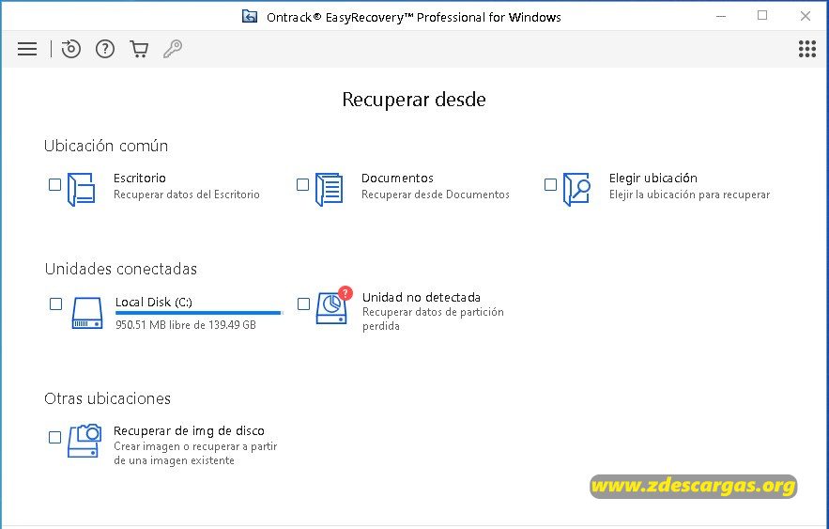Close the EasyRecovery window
The height and width of the screenshot is (529, 829).
click(806, 16)
